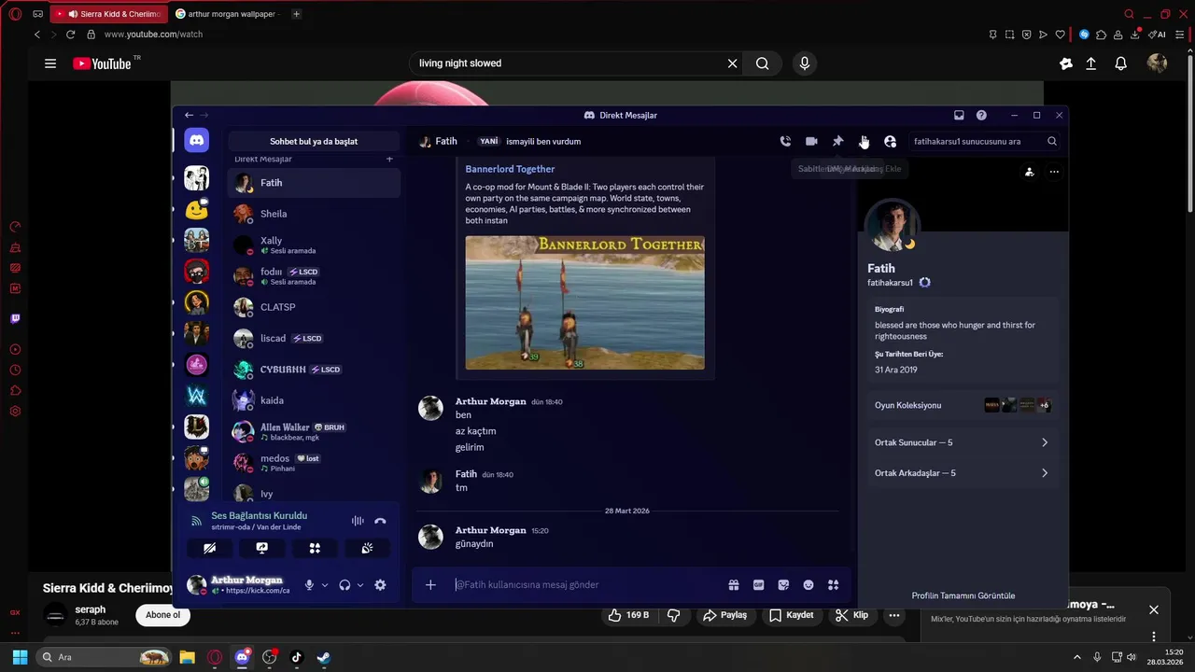Image resolution: width=1195 pixels, height=672 pixels.
Task: Open GIF picker in message bar
Action: click(758, 584)
